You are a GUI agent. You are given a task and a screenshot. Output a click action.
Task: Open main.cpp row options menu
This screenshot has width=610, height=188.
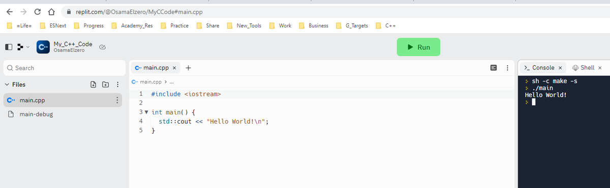[117, 100]
